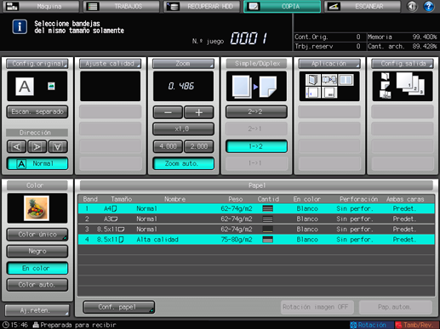Select tray 2 A3 Normal row
Image resolution: width=440 pixels, height=329 pixels.
click(x=256, y=218)
